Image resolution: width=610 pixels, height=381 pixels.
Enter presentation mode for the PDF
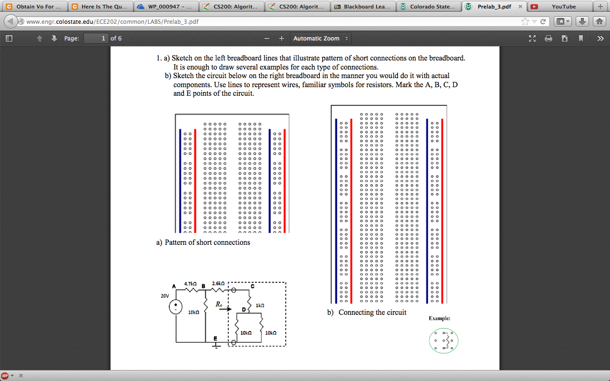coord(532,39)
